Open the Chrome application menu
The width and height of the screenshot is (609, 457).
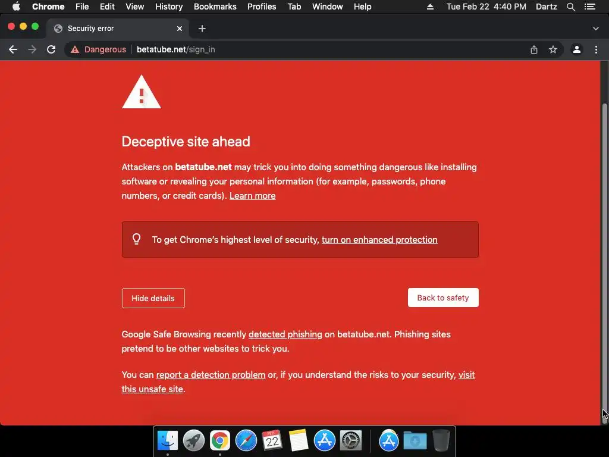48,7
